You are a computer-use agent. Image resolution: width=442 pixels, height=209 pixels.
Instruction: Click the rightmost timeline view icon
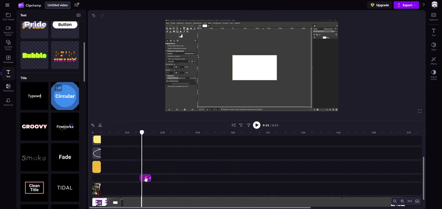pyautogui.click(x=417, y=201)
